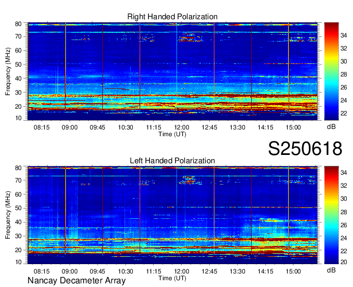353x287 pixels.
Task: Click the 'Time (UT)' label under top plot
Action: tap(172, 134)
